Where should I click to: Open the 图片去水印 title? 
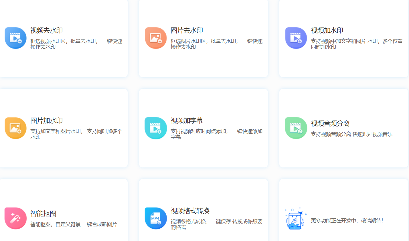point(187,30)
